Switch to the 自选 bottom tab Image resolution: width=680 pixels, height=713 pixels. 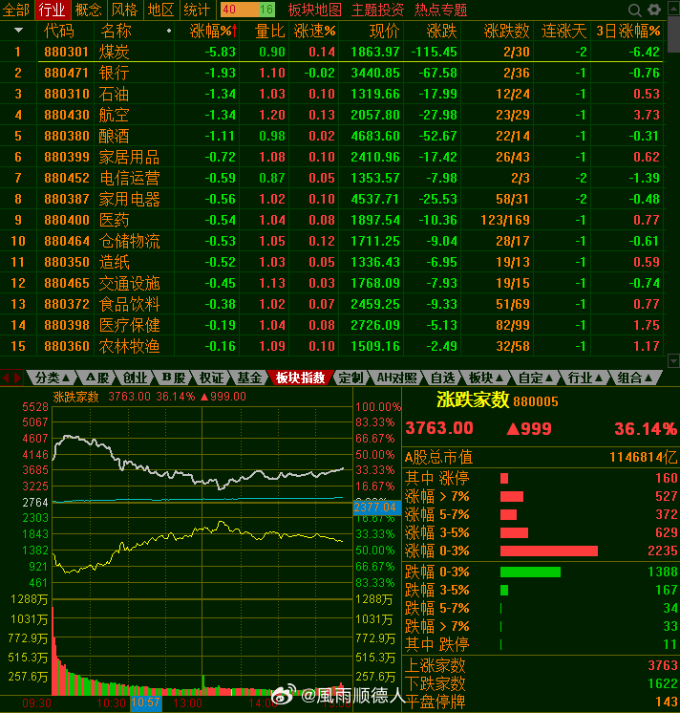442,378
